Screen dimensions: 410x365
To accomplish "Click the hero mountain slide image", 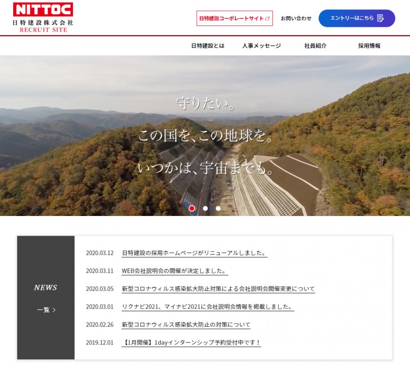I will pyautogui.click(x=205, y=135).
